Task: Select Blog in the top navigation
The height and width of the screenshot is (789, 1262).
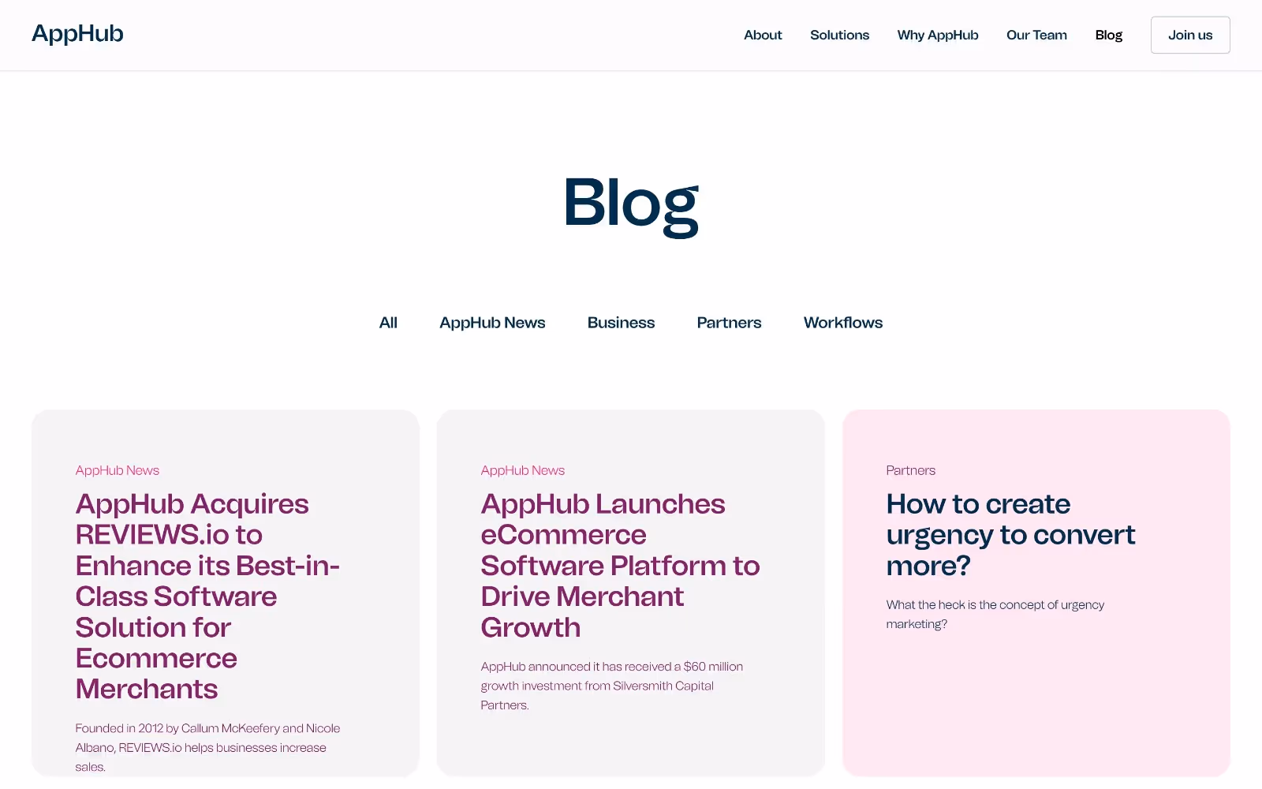Action: (x=1108, y=35)
